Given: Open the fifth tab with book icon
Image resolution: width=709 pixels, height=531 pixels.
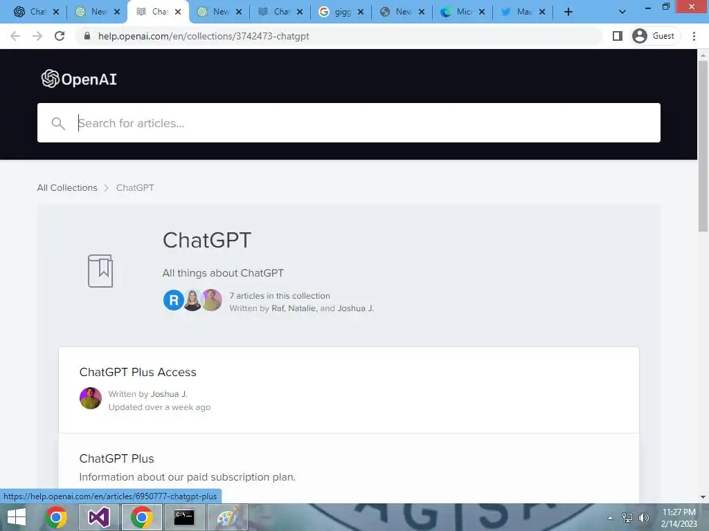Looking at the screenshot, I should tap(274, 12).
